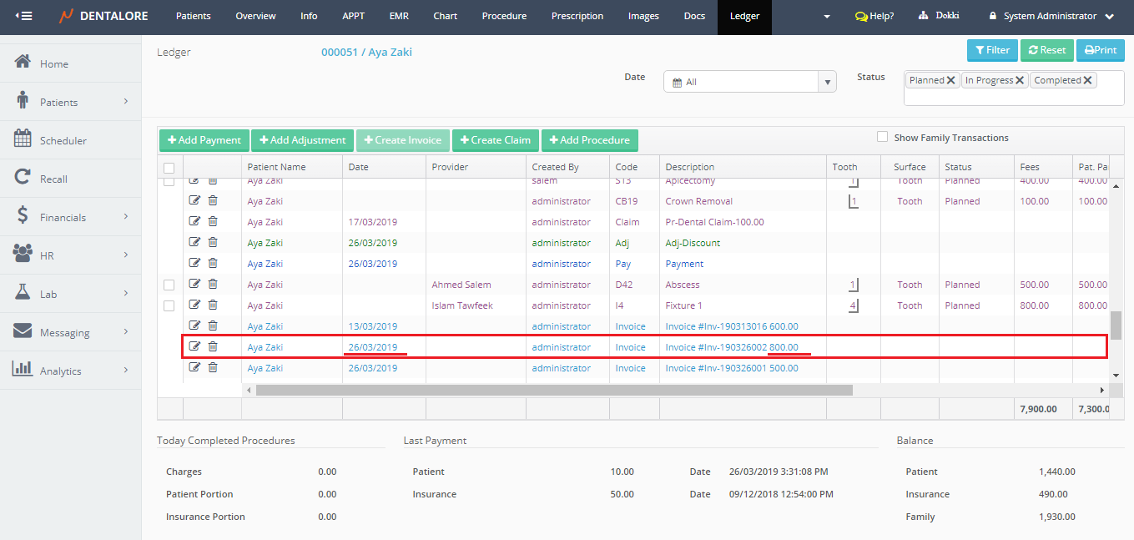Delete the Invoice 190326001 row via trash
The image size is (1134, 540).
[x=213, y=368]
